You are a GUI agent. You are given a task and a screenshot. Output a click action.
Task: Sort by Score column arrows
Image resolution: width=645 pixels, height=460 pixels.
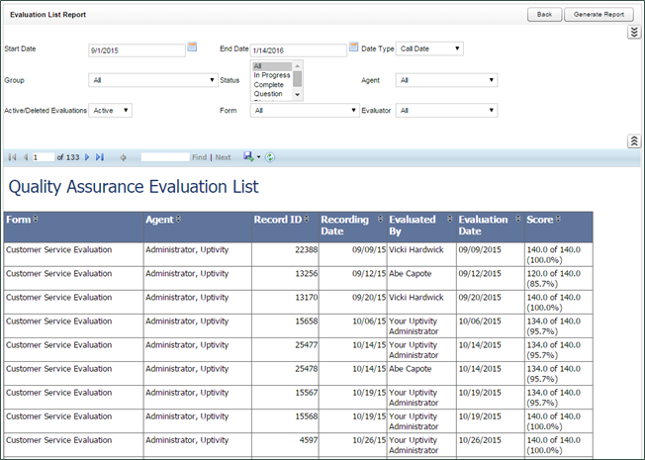(x=558, y=220)
